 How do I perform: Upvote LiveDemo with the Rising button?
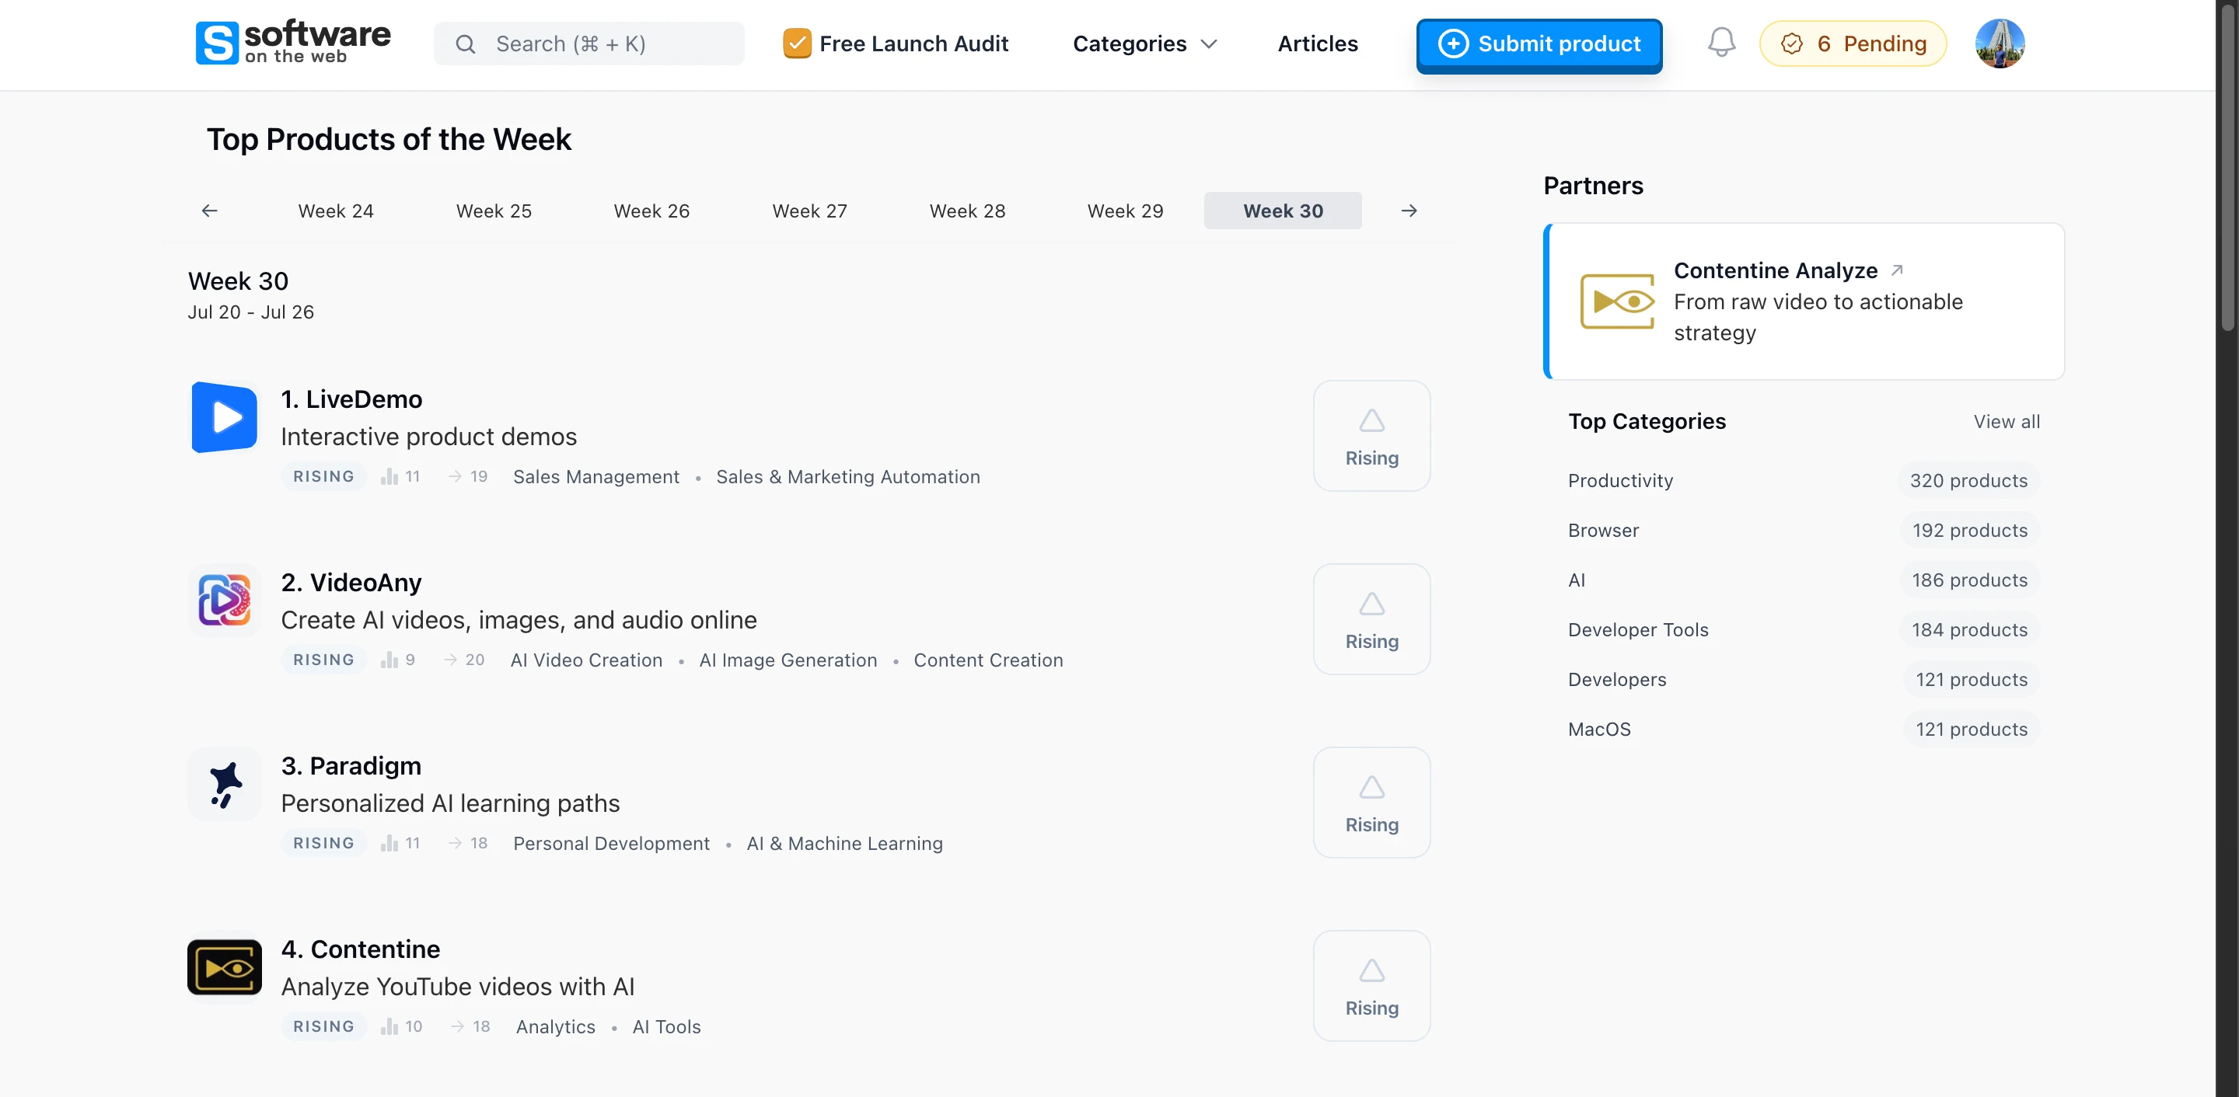[x=1371, y=436]
